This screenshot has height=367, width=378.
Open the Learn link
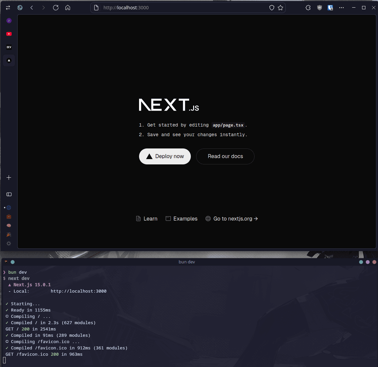(147, 219)
